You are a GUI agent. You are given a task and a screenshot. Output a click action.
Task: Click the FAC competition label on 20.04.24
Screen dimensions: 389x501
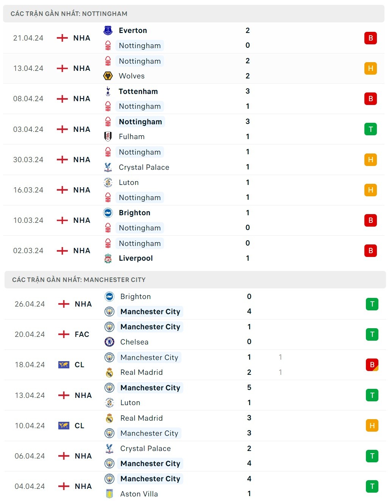(x=82, y=334)
